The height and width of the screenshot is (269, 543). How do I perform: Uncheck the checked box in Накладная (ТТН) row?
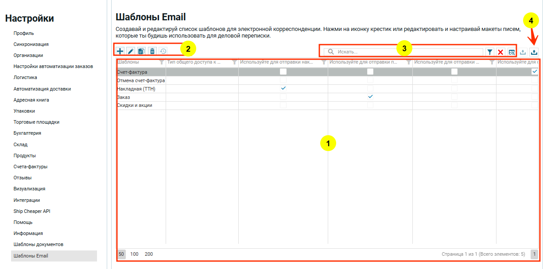(283, 88)
